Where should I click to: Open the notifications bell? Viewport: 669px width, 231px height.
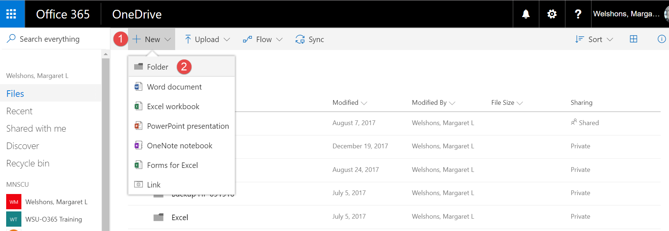click(x=526, y=14)
